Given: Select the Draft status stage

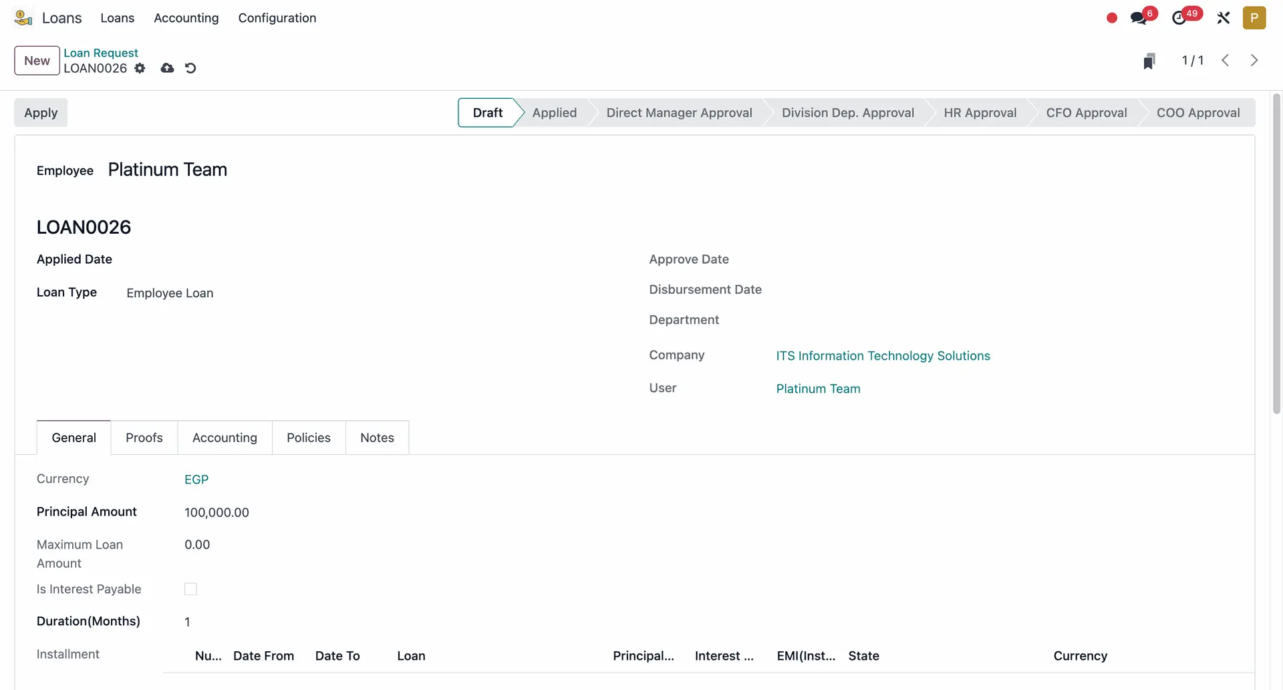Looking at the screenshot, I should point(488,113).
